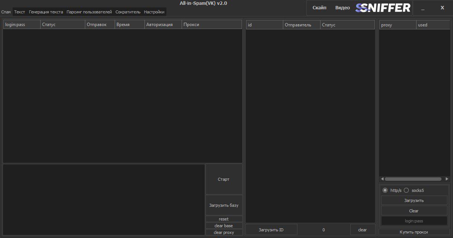
Task: Focus the login:pass proxy input field
Action: 414,221
